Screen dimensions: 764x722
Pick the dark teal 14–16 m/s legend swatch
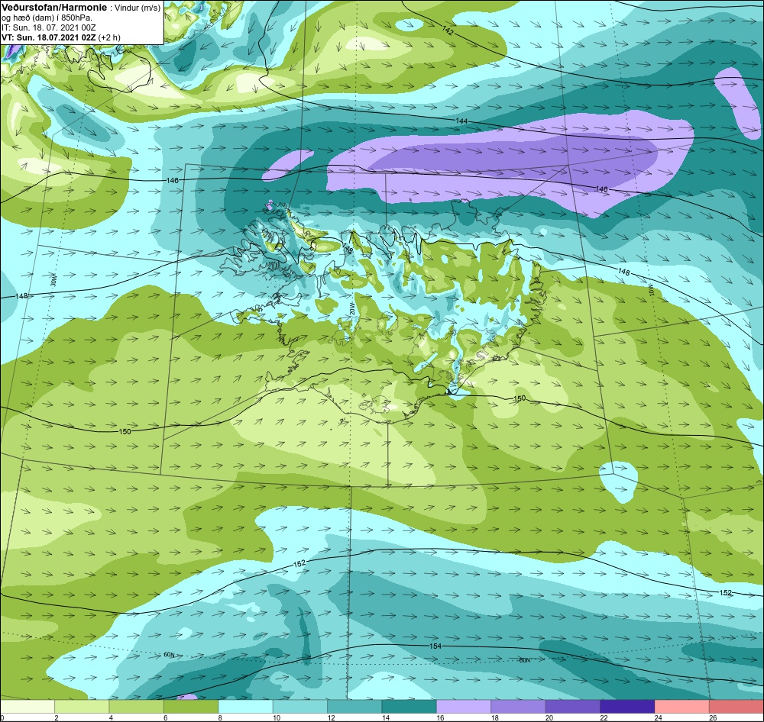pos(410,706)
